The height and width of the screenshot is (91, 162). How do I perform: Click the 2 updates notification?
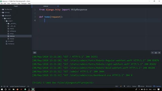(x=157, y=86)
